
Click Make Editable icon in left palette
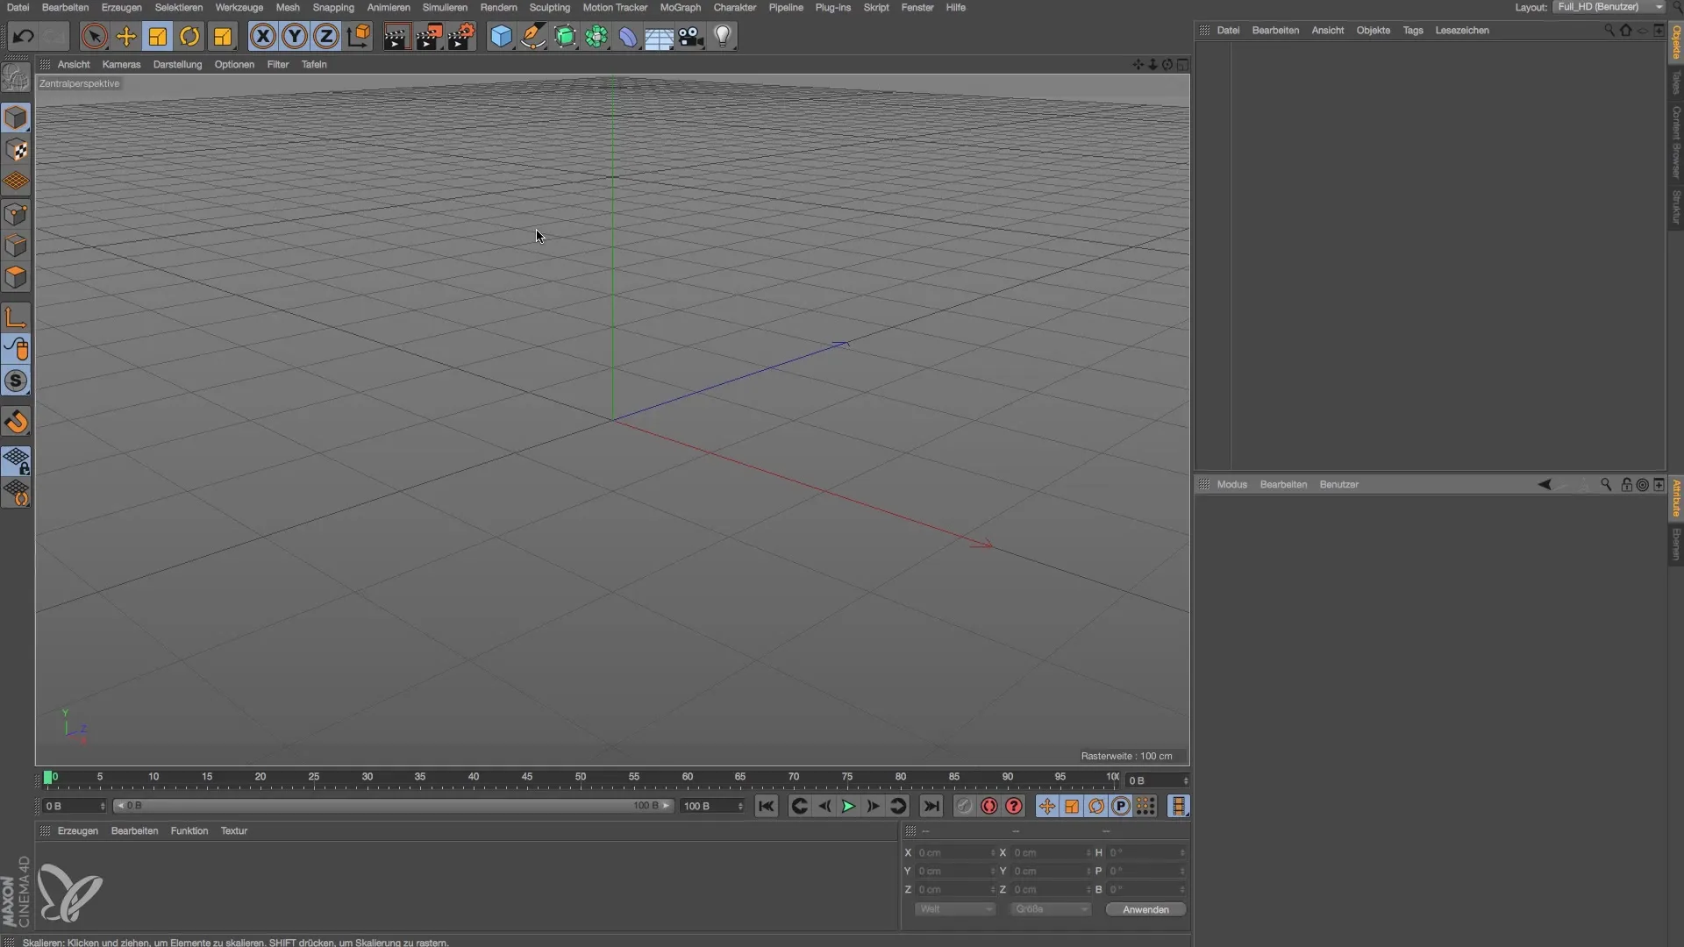point(16,78)
